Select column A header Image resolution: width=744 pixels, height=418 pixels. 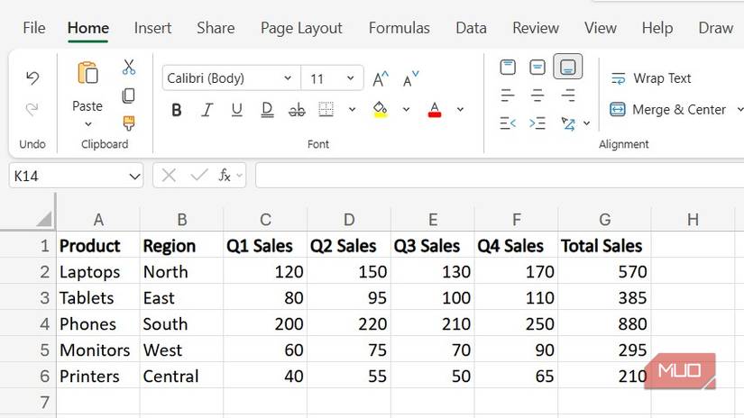point(98,220)
